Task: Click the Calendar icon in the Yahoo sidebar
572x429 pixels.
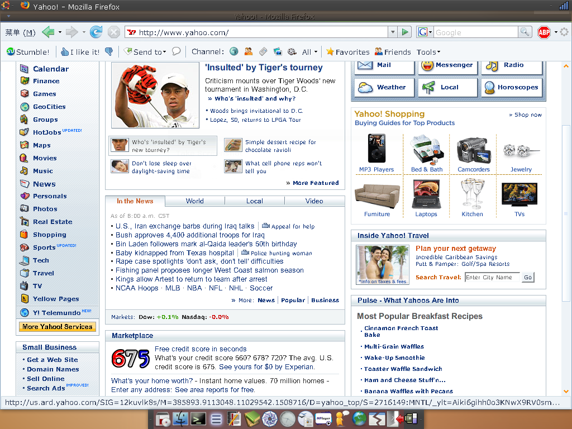Action: coord(25,68)
